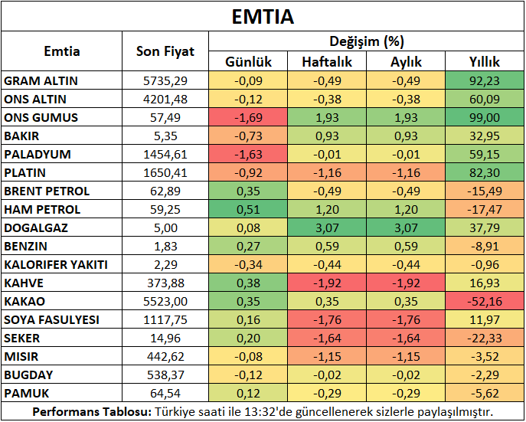This screenshot has width=526, height=422.
Task: Select the Yıllık column header
Action: [485, 62]
